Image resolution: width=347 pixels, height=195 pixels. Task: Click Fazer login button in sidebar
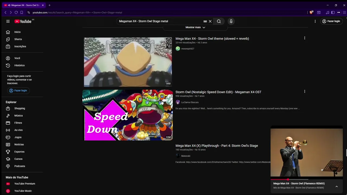(x=18, y=90)
